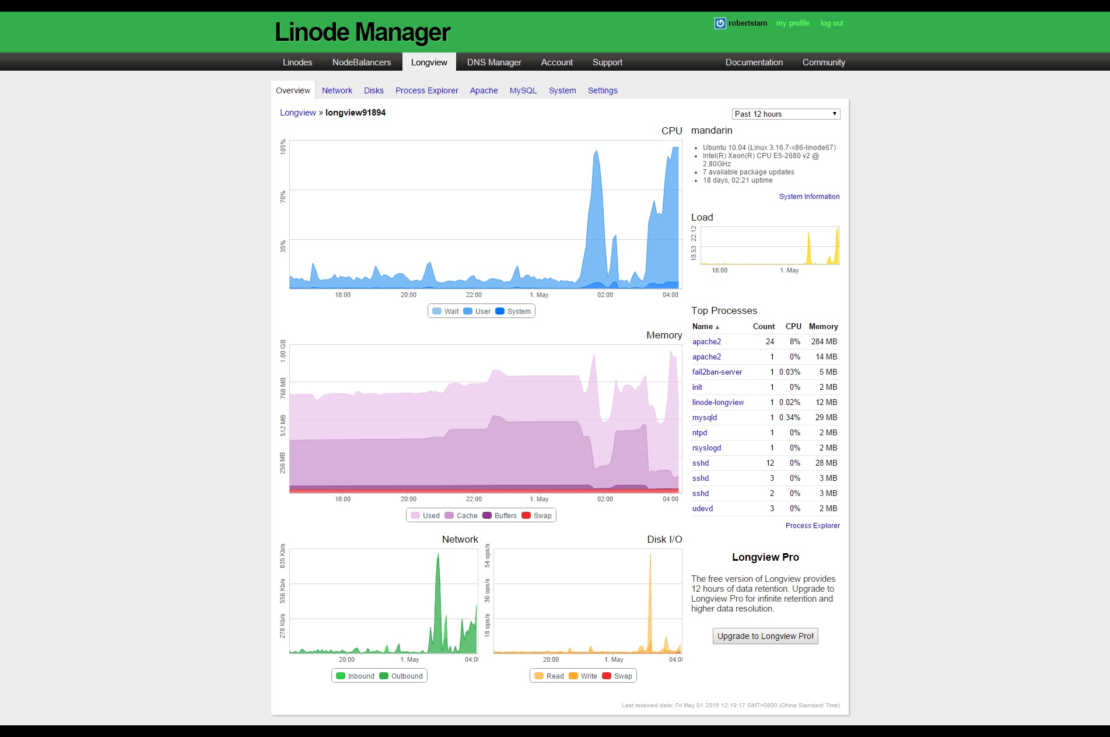Select the Longview main tab
The image size is (1110, 737).
[x=429, y=62]
